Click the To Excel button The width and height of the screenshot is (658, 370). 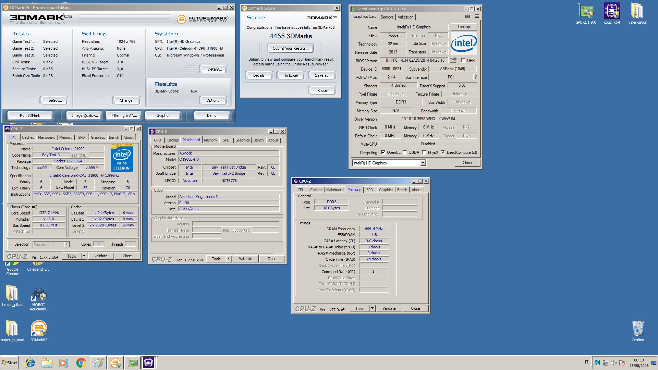(291, 75)
